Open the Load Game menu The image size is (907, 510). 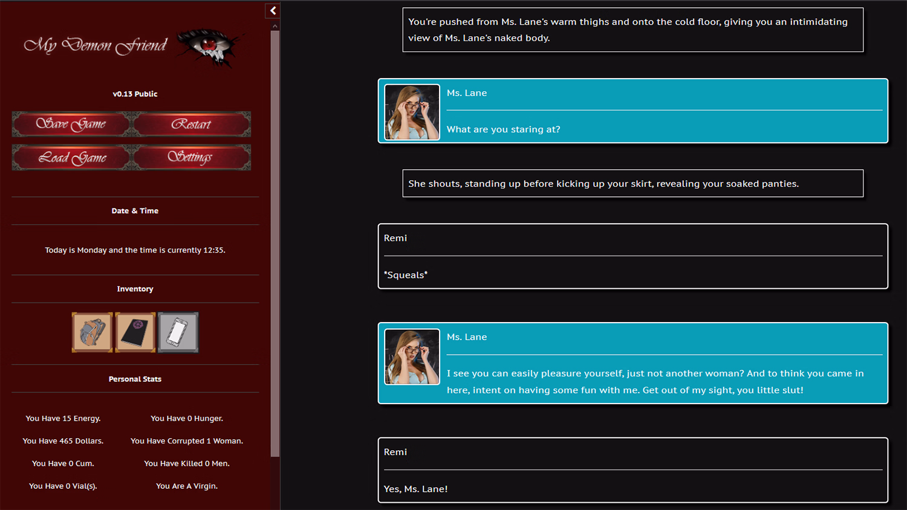(71, 158)
